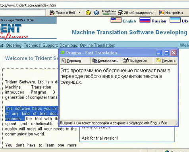The height and width of the screenshot is (152, 189).
Task: Click Копировать to copy the translation
Action: 105,61
